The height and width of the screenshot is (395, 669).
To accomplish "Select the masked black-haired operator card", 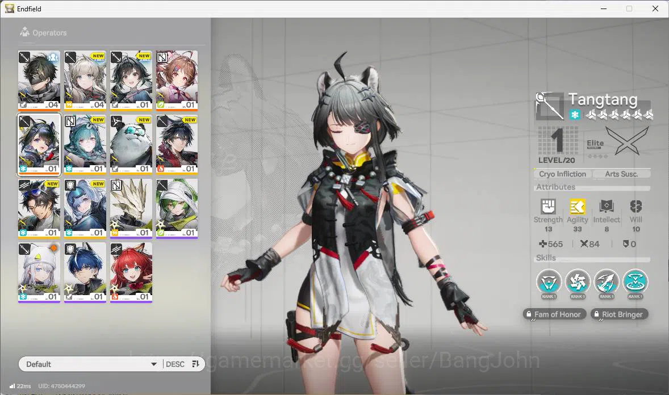I will point(39,80).
